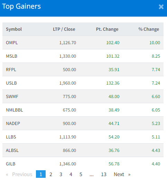Click the Previous page link
Viewport: 167px width, 183px height.
(x=19, y=174)
